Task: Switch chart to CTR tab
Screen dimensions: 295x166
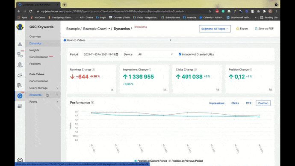Action: (248, 103)
